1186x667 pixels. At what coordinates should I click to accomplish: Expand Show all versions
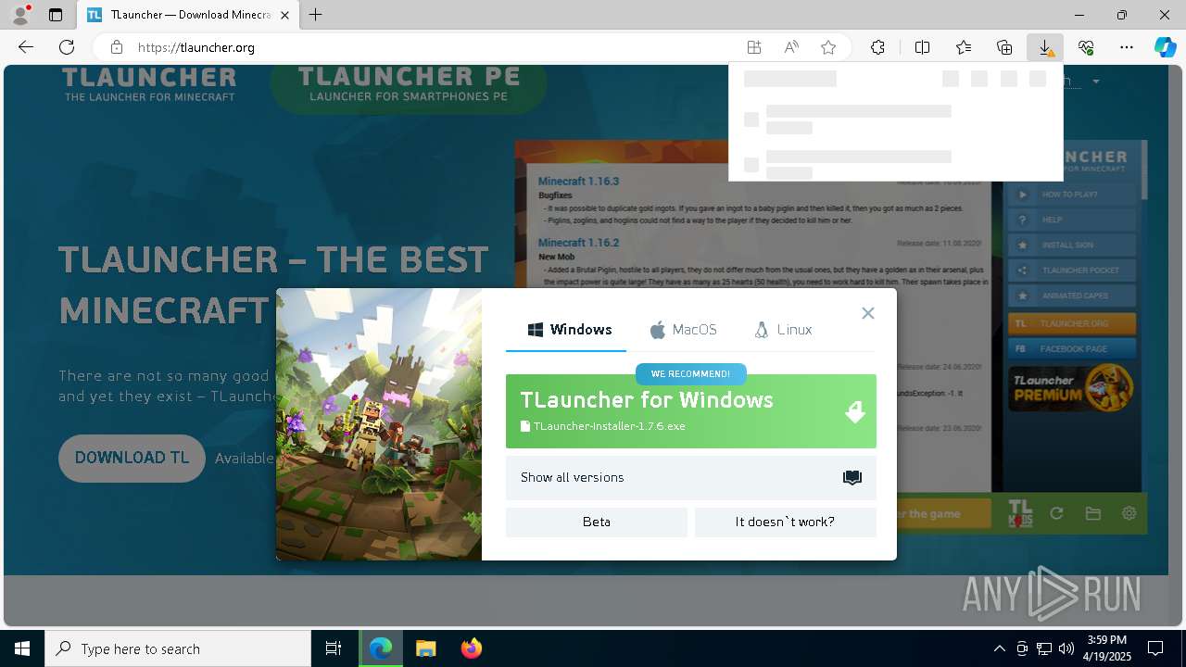click(691, 478)
